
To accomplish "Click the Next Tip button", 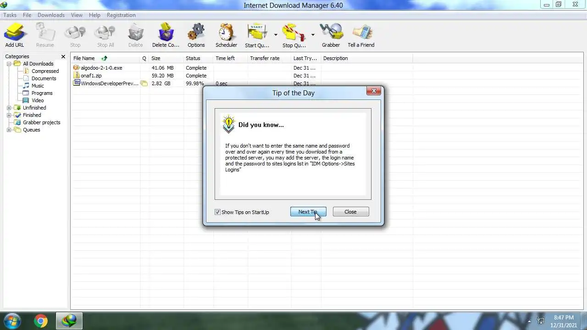I will pyautogui.click(x=308, y=212).
